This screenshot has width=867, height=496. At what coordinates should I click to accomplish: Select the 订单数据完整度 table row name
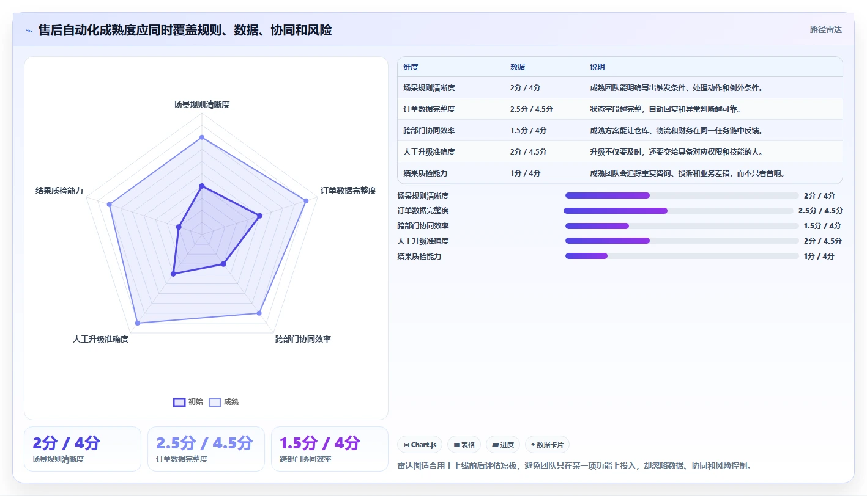coord(429,109)
